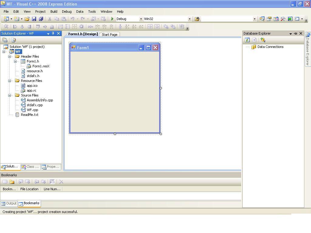This screenshot has height=233, width=311.
Task: Click the Start Debugging green play icon
Action: click(112, 19)
